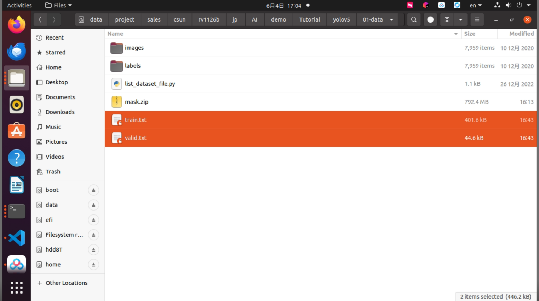This screenshot has height=301, width=539.
Task: Launch Visual Studio Code from dock
Action: pyautogui.click(x=17, y=238)
